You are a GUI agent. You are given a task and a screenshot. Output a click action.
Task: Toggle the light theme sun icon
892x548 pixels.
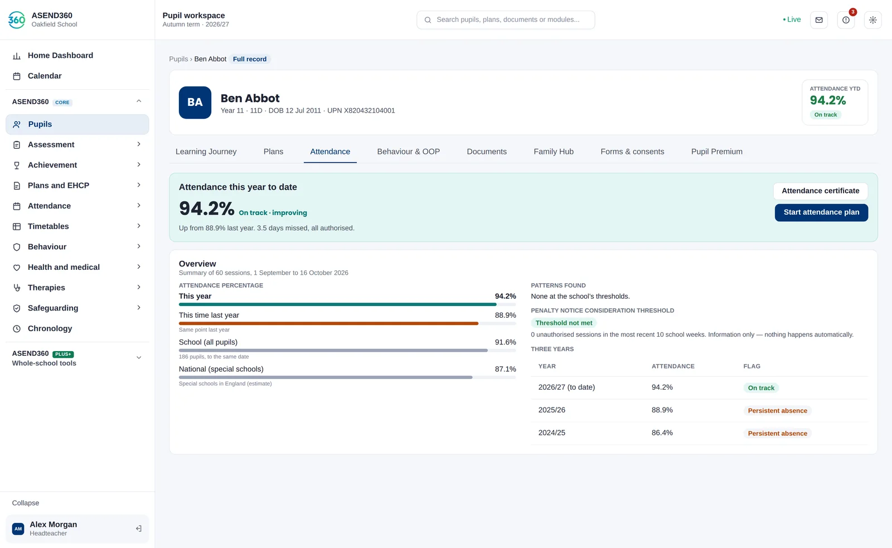(872, 20)
